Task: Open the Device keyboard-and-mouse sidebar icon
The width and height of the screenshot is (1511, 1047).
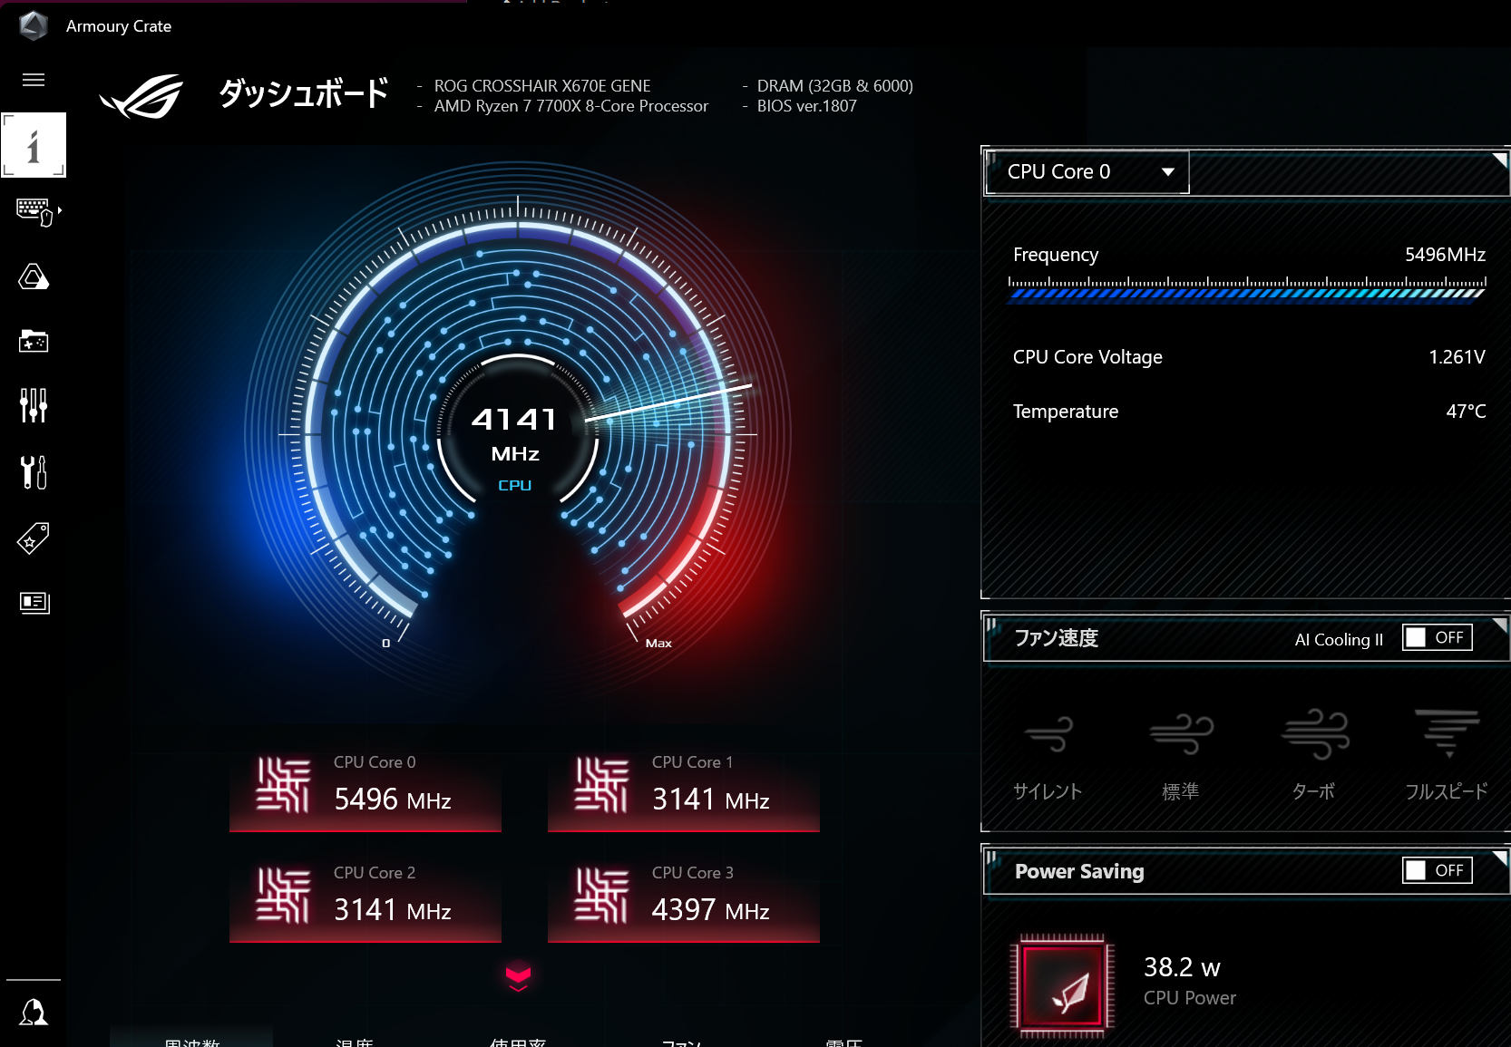Action: pos(34,211)
